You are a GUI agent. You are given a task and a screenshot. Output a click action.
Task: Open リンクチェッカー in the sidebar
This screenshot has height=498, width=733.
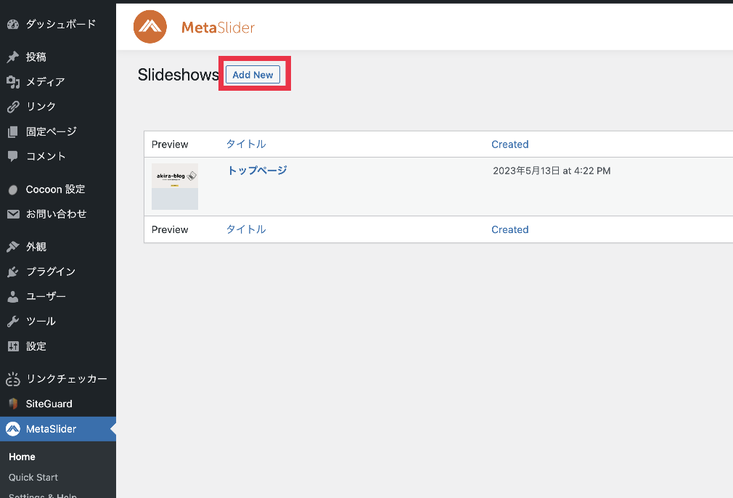pos(67,379)
